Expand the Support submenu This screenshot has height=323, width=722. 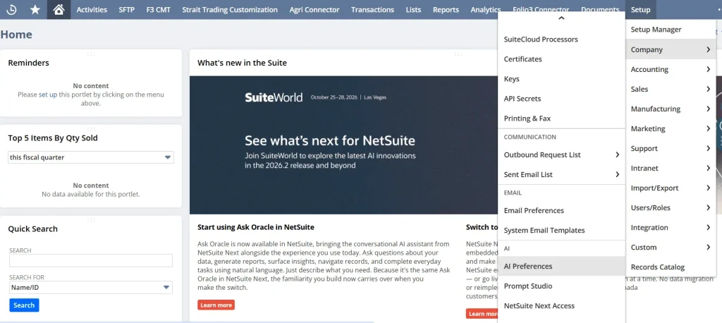click(671, 148)
